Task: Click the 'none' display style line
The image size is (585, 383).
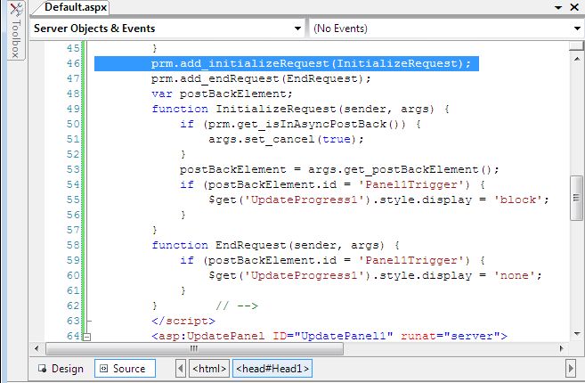Action: point(375,275)
